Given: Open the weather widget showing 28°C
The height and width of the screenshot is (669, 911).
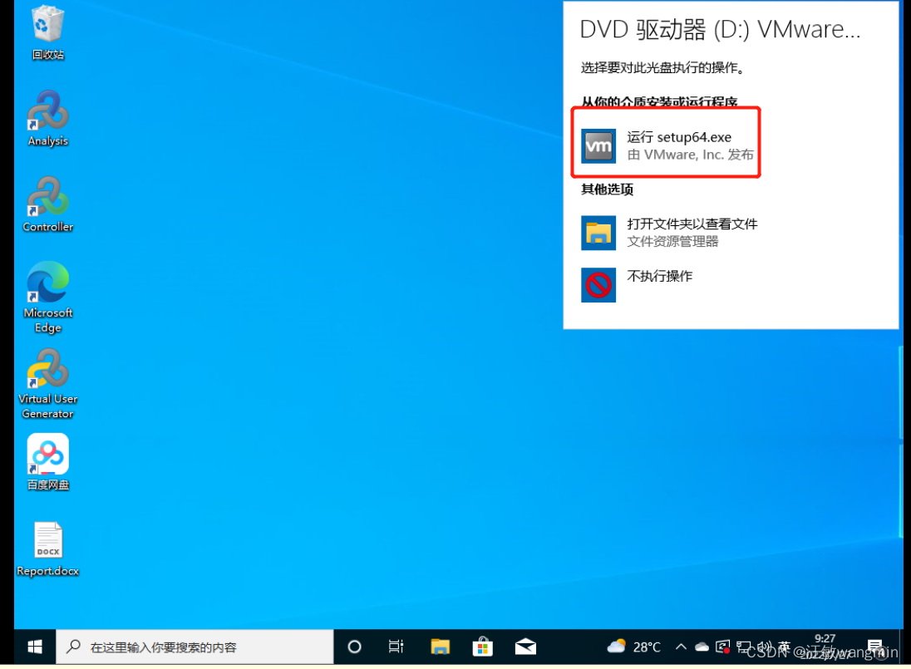Looking at the screenshot, I should click(x=633, y=647).
